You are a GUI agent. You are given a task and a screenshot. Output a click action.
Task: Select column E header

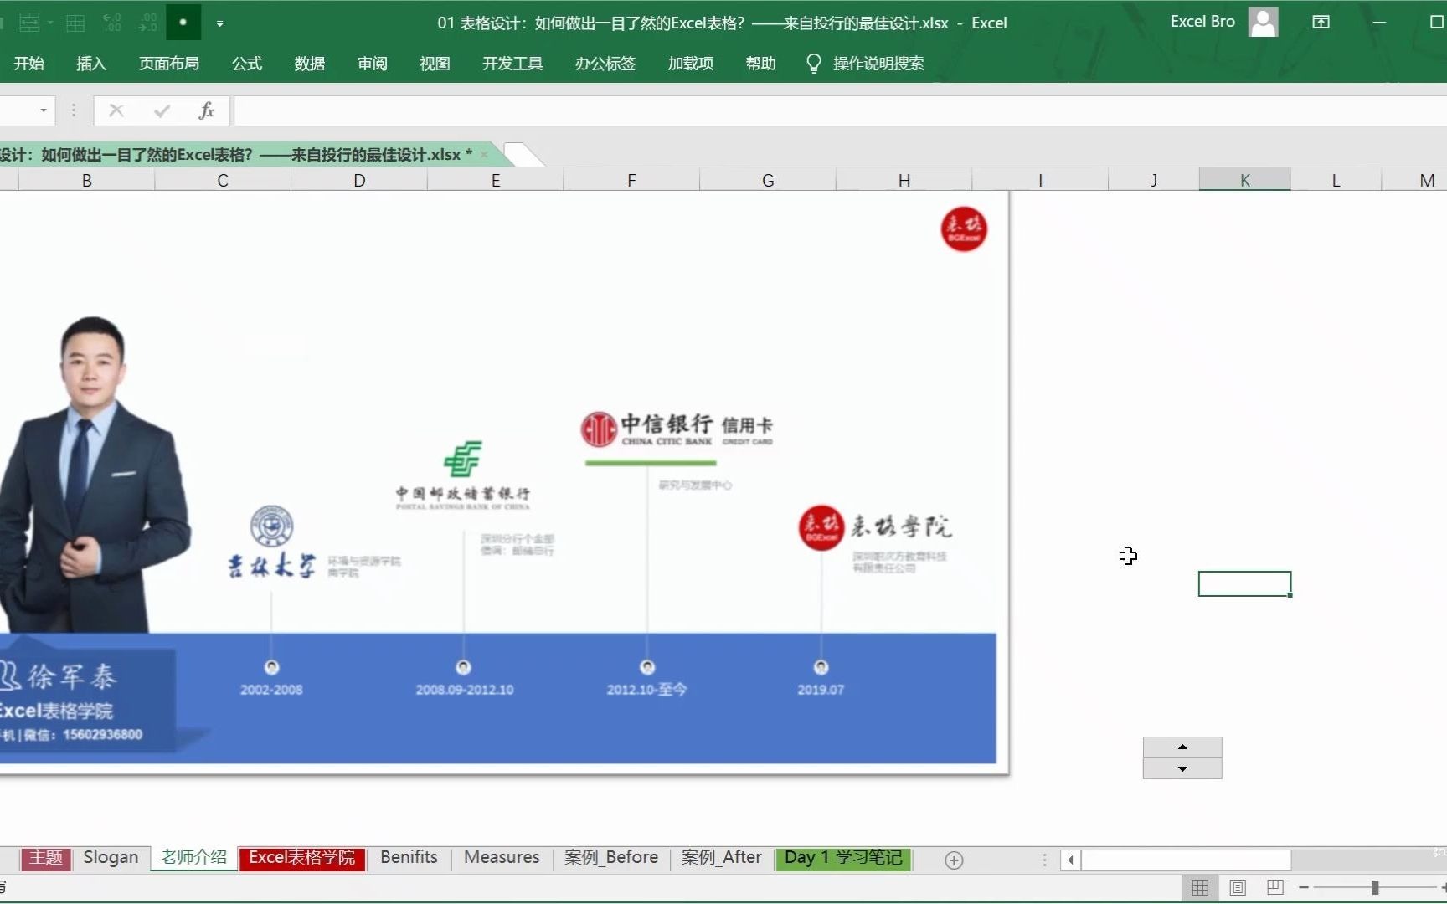(x=496, y=180)
